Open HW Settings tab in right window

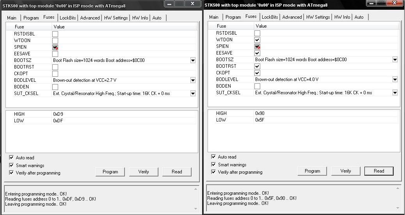click(318, 17)
